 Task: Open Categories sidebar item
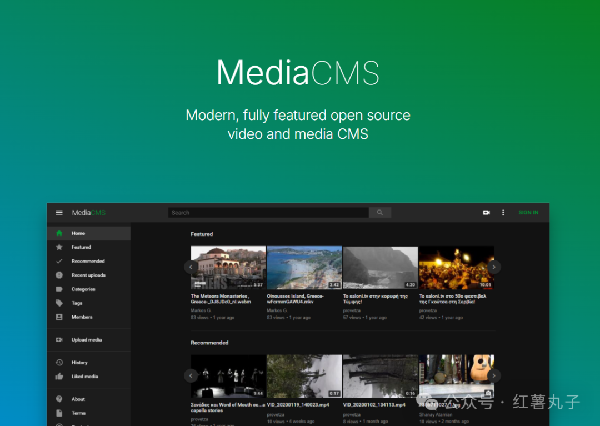point(89,289)
